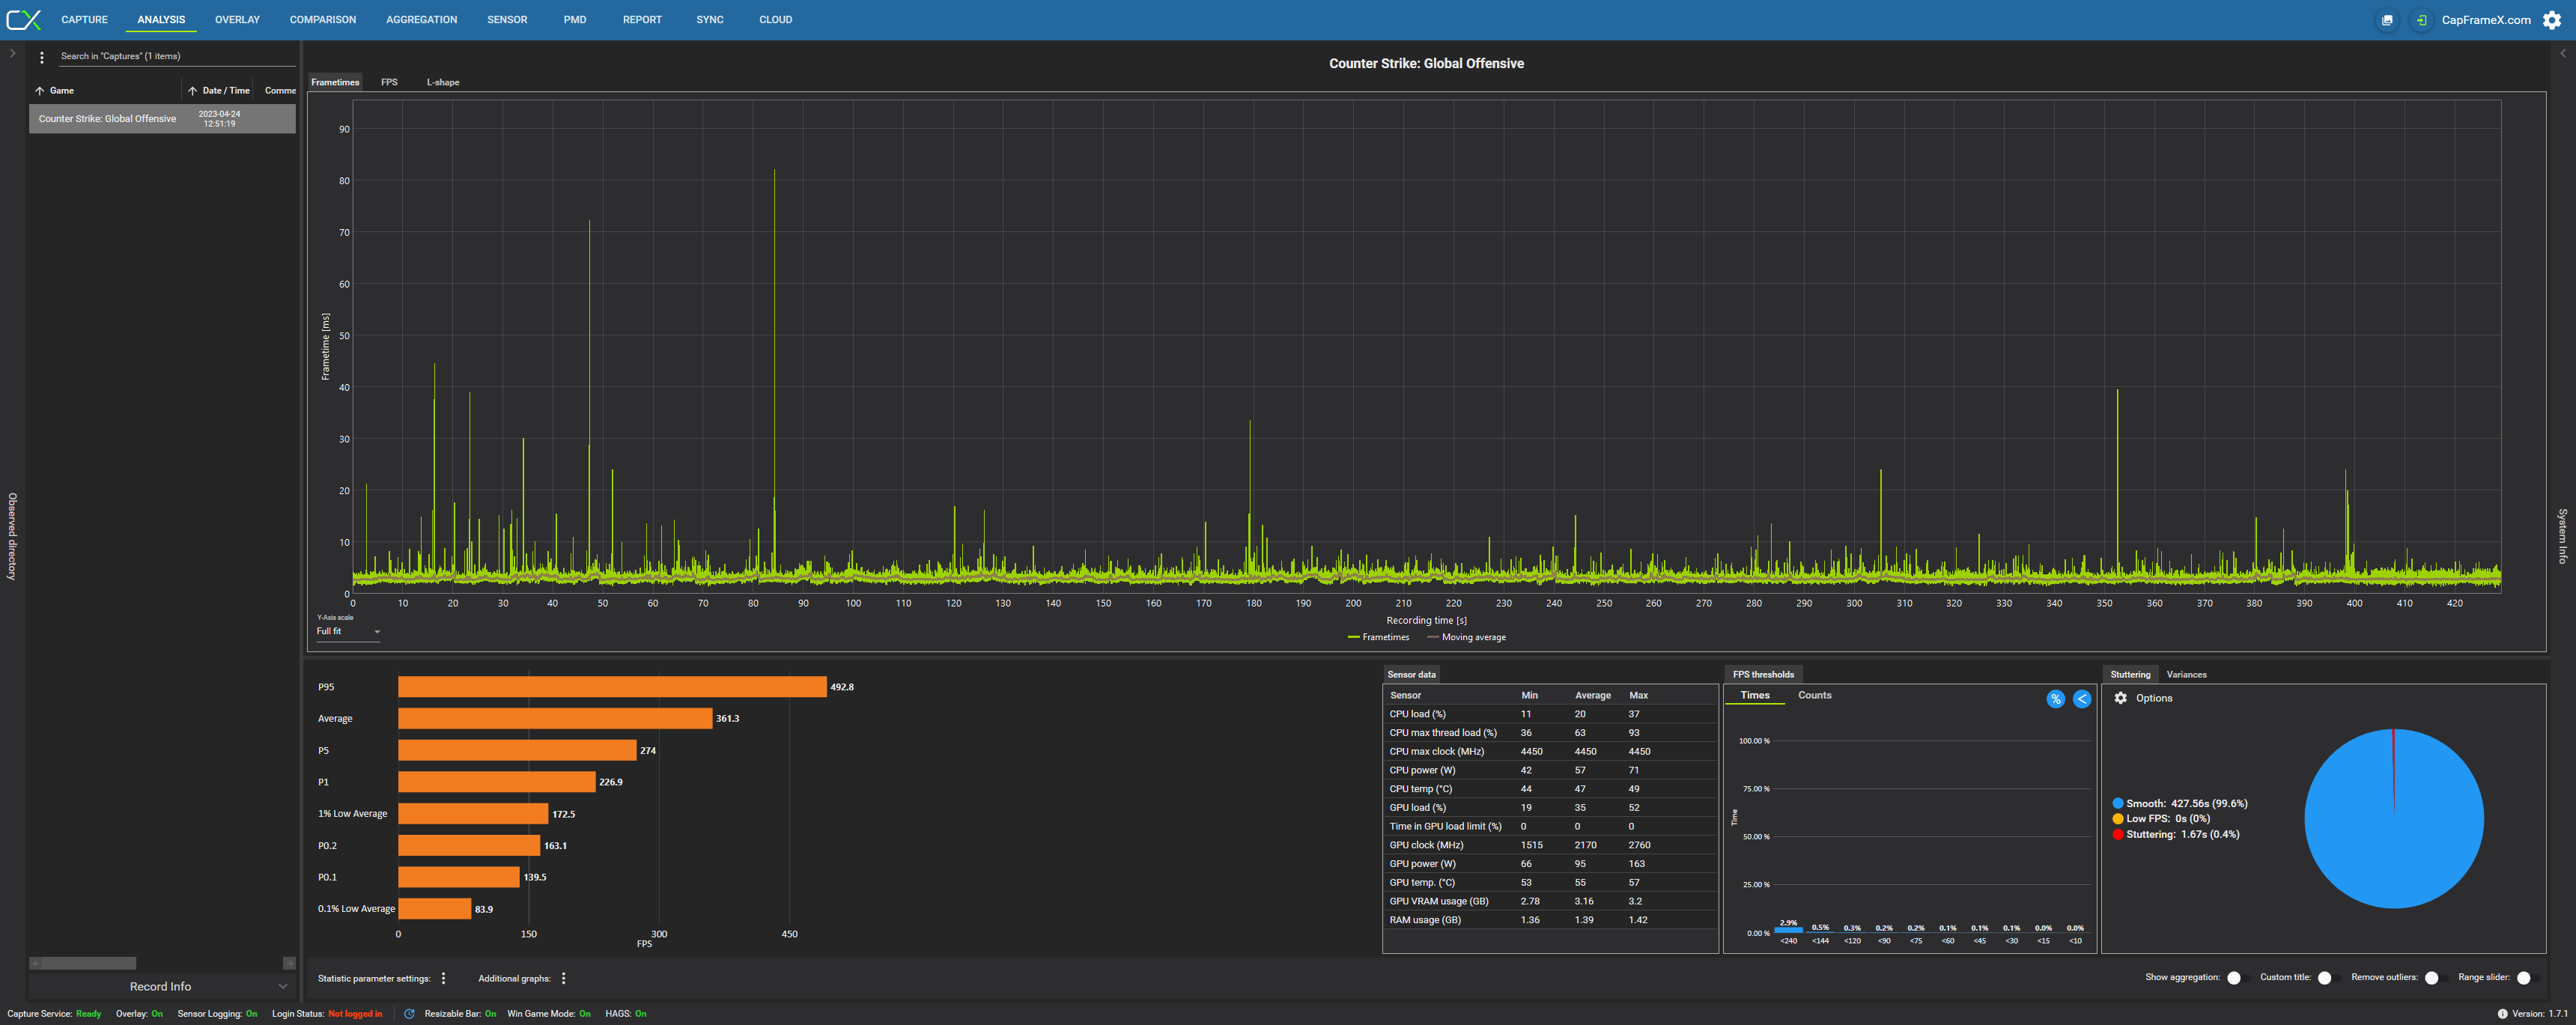Open the REPORT tab
2576x1025 pixels.
642,20
